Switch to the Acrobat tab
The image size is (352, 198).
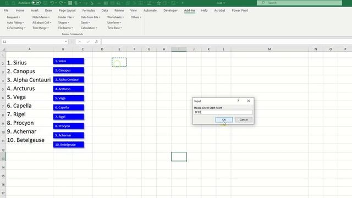[x=219, y=10]
